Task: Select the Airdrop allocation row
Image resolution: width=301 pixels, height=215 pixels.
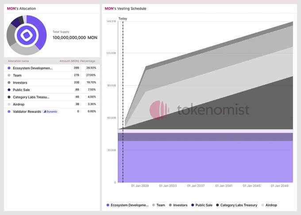Action: click(52, 104)
